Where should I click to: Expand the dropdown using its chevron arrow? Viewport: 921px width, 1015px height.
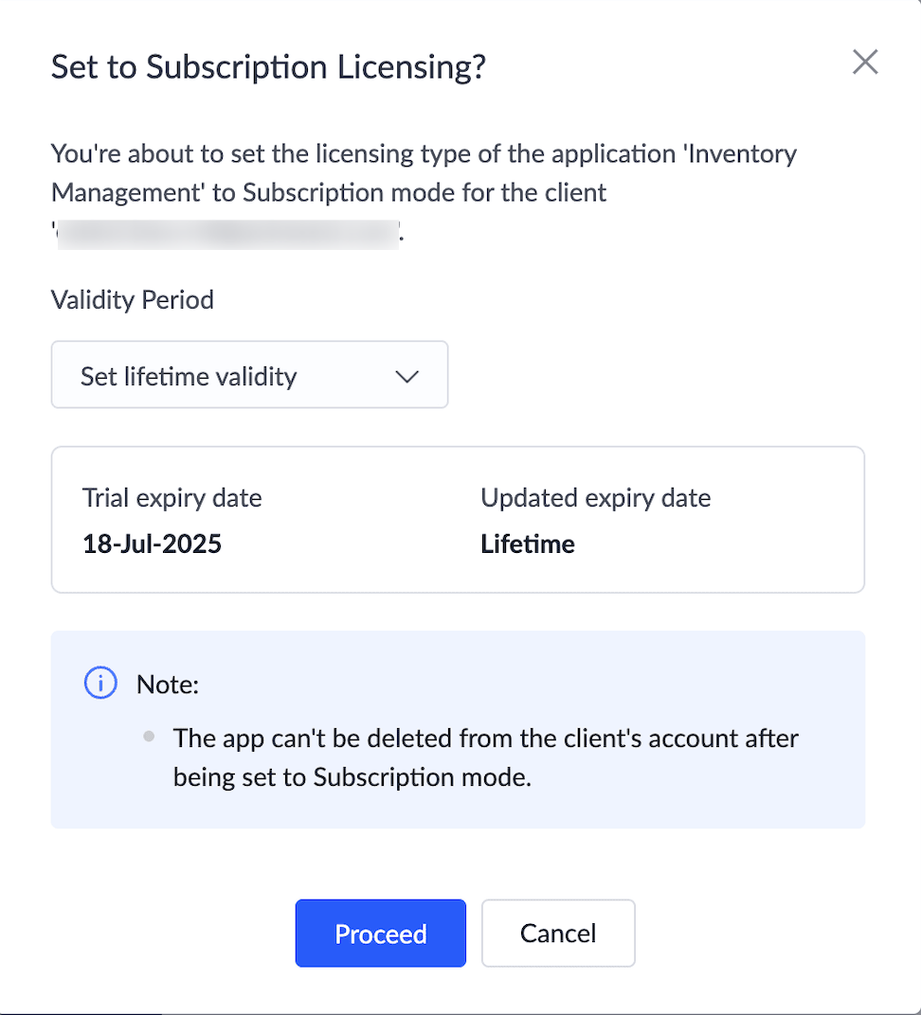tap(406, 376)
